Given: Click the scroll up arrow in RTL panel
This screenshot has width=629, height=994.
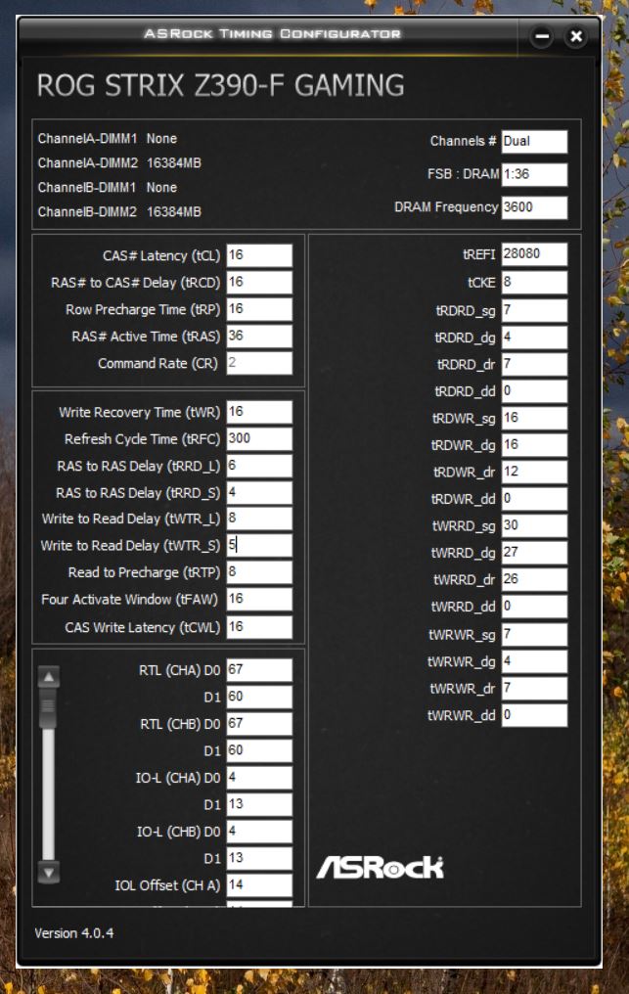Looking at the screenshot, I should tap(49, 677).
